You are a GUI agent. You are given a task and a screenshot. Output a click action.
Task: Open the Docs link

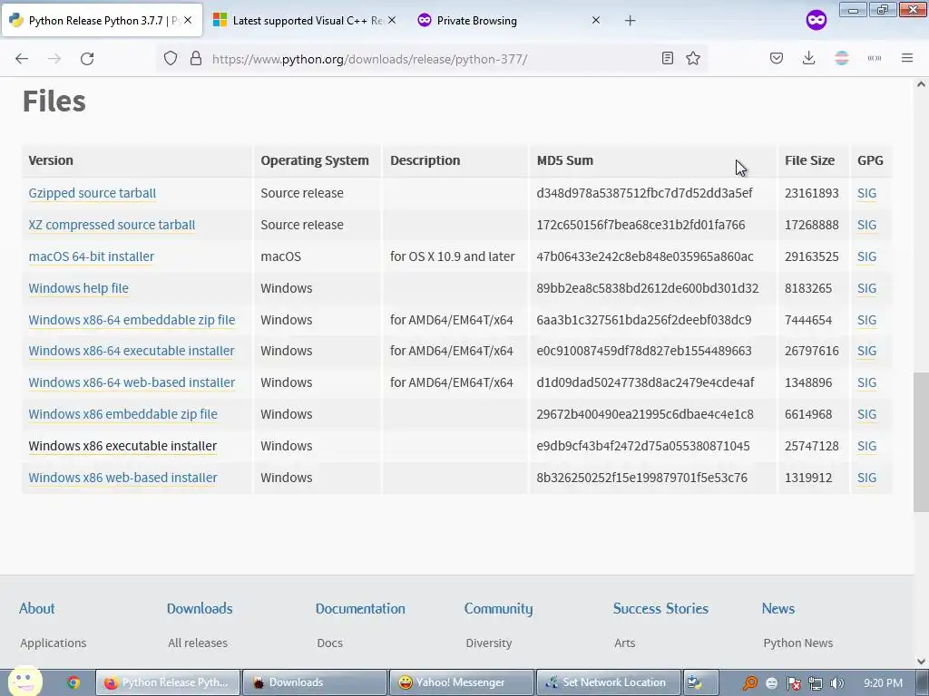pos(330,643)
